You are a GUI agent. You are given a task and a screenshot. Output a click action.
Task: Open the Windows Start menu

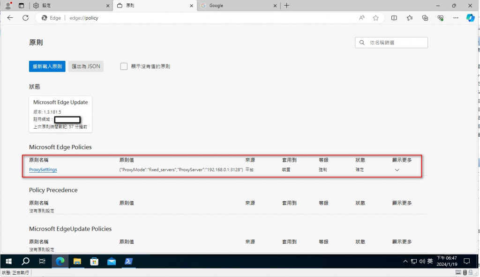tap(8, 261)
